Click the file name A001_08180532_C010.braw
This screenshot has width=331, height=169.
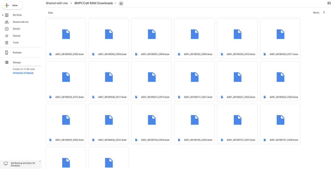click(x=241, y=54)
